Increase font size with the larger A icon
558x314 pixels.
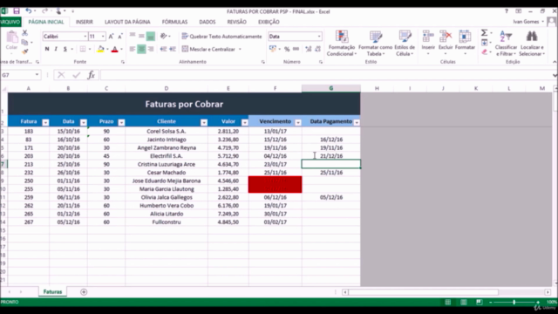[111, 37]
